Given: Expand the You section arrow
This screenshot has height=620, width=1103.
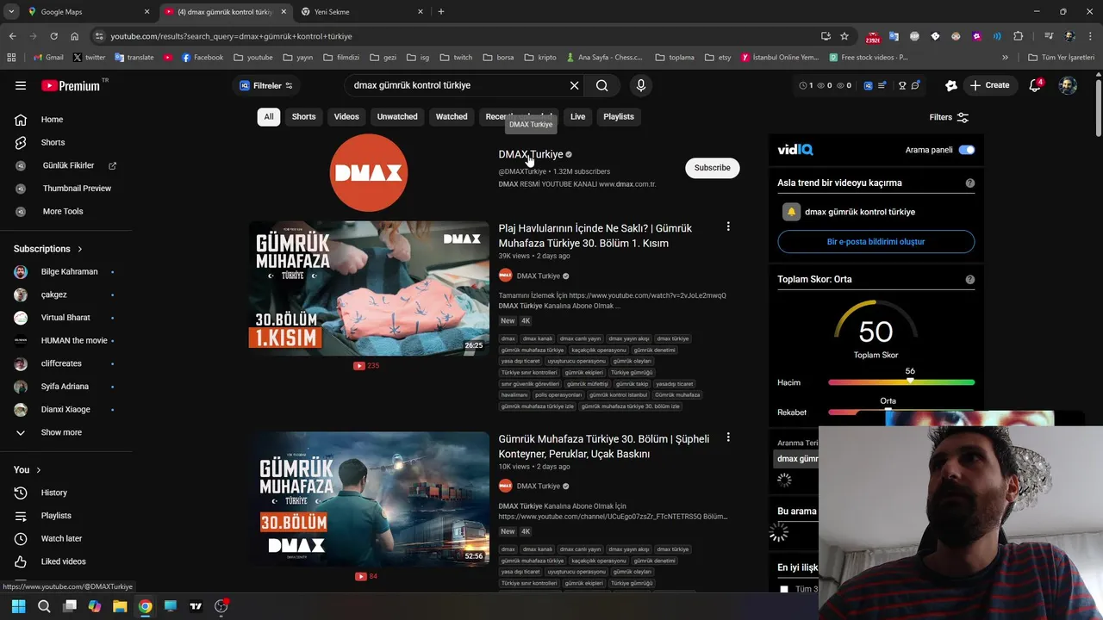Looking at the screenshot, I should [x=38, y=470].
